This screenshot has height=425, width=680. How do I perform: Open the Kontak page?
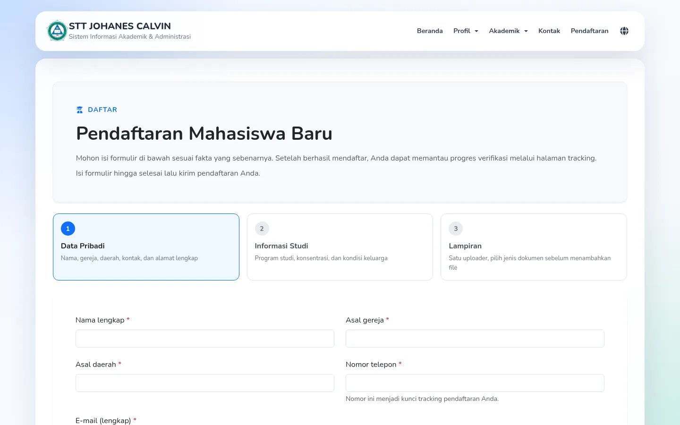549,31
